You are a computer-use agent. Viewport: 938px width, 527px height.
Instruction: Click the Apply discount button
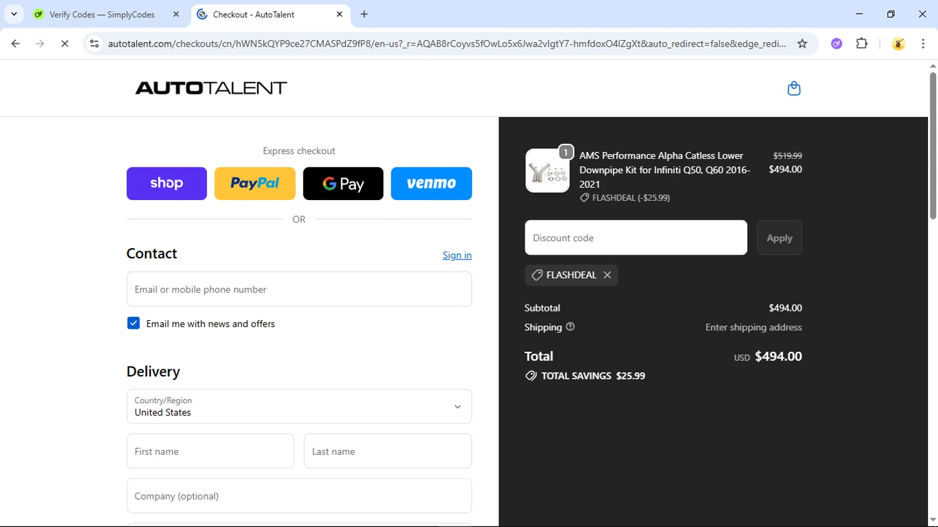tap(779, 238)
